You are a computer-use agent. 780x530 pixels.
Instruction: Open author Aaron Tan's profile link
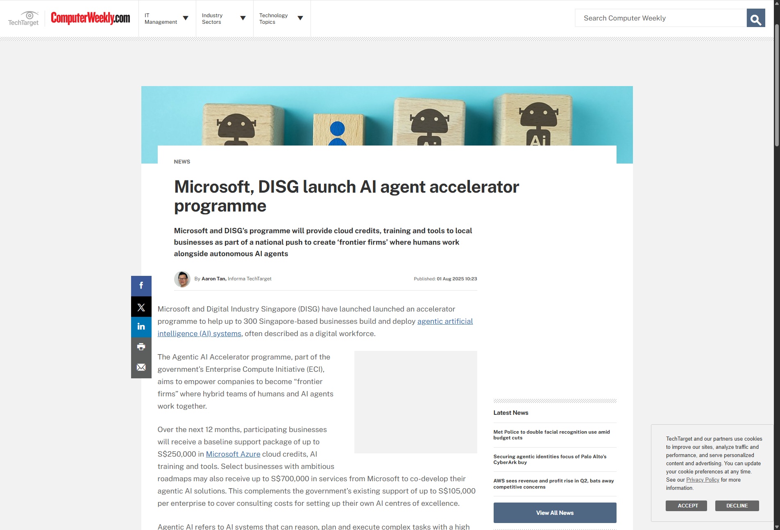pyautogui.click(x=213, y=279)
